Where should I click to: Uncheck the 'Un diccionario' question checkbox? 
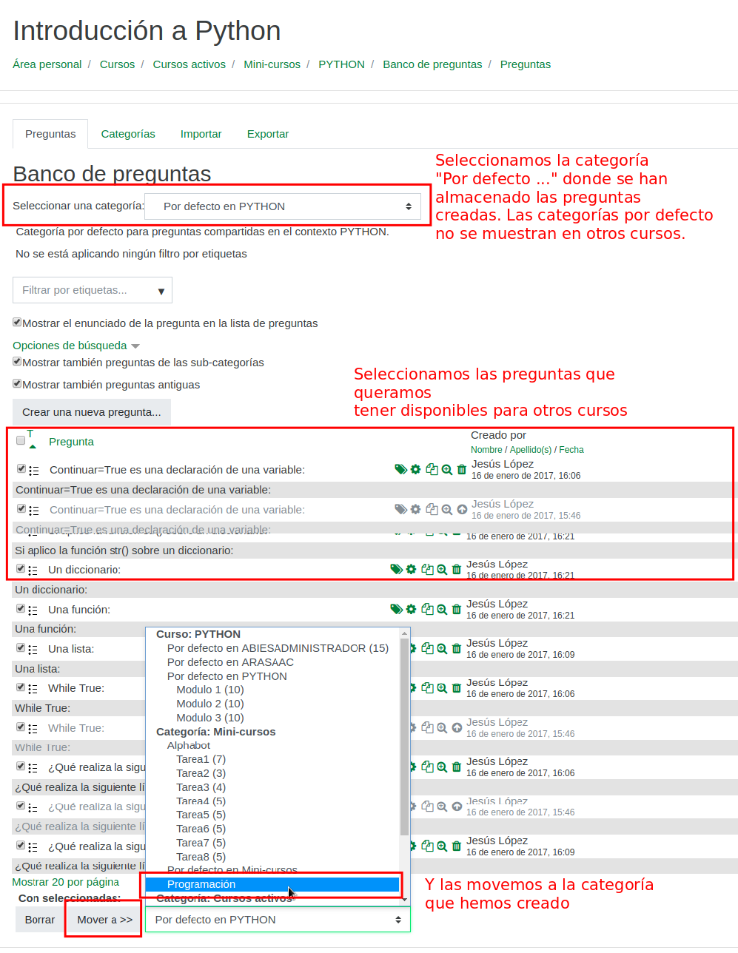[x=21, y=568]
